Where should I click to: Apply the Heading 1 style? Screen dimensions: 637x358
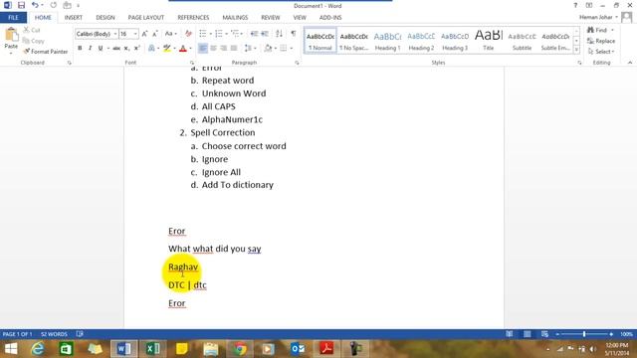coord(387,41)
